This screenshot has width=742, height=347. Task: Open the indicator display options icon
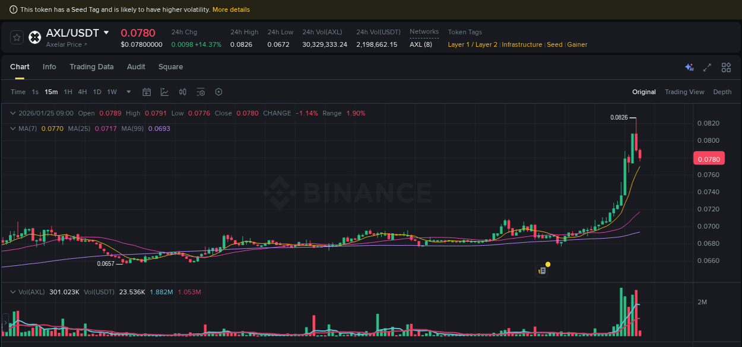[201, 92]
